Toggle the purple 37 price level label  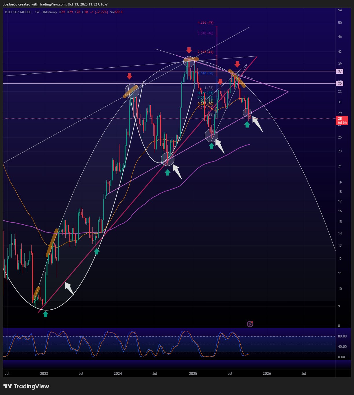(x=340, y=71)
